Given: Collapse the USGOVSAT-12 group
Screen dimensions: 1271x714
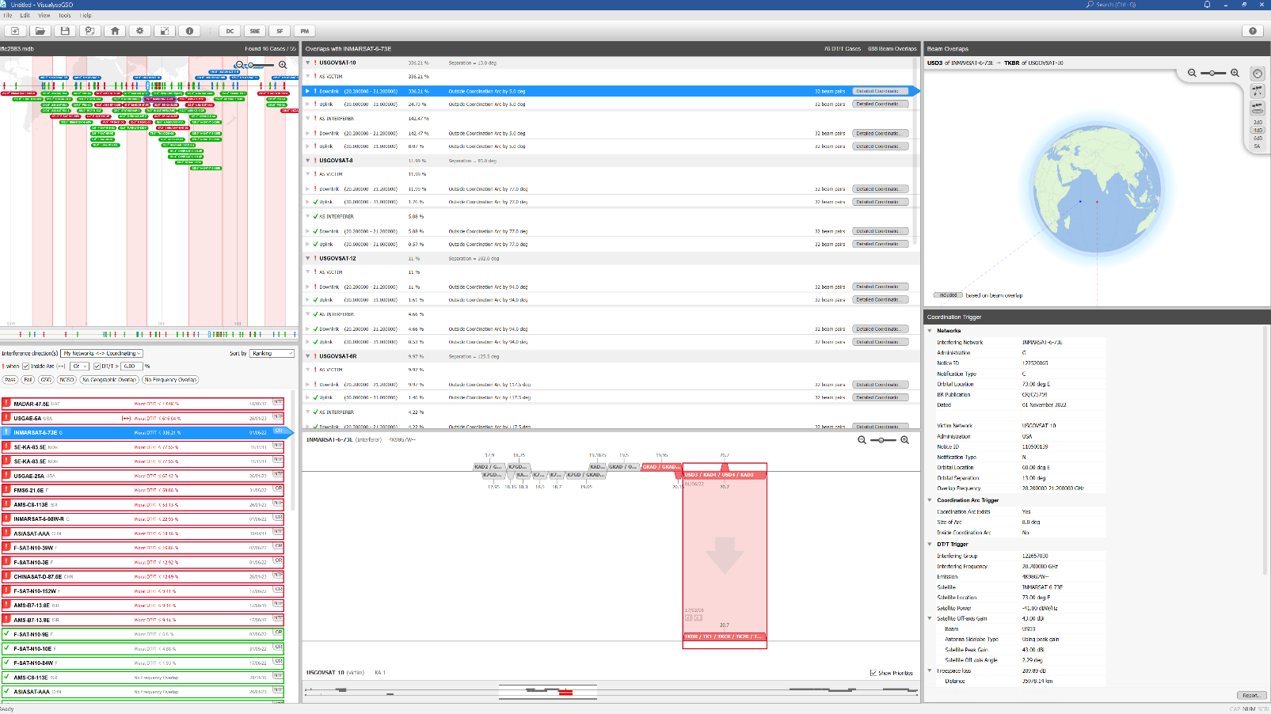Looking at the screenshot, I should tap(308, 258).
